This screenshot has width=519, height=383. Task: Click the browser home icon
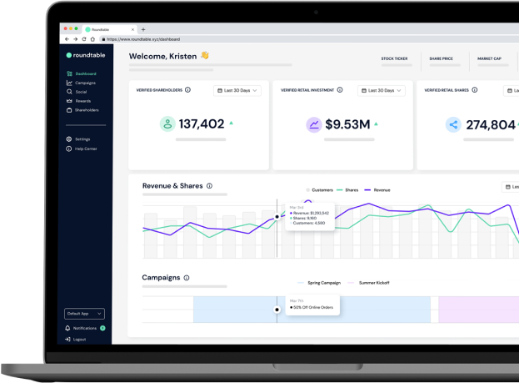(x=92, y=39)
